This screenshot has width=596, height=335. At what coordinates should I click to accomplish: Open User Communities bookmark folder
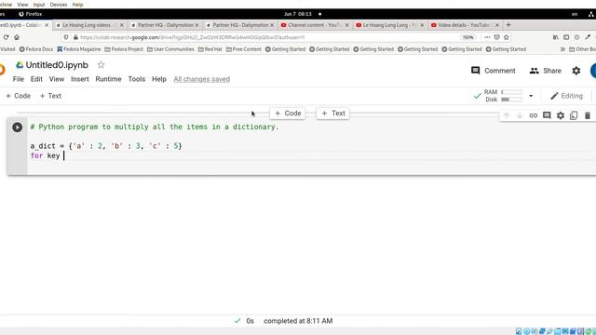(x=170, y=49)
